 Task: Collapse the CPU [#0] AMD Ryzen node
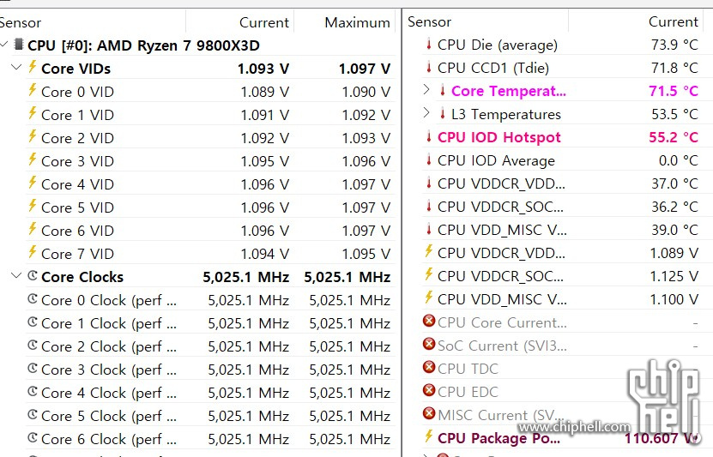point(5,45)
